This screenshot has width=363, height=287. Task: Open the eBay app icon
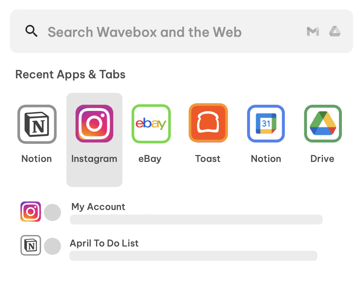click(151, 124)
